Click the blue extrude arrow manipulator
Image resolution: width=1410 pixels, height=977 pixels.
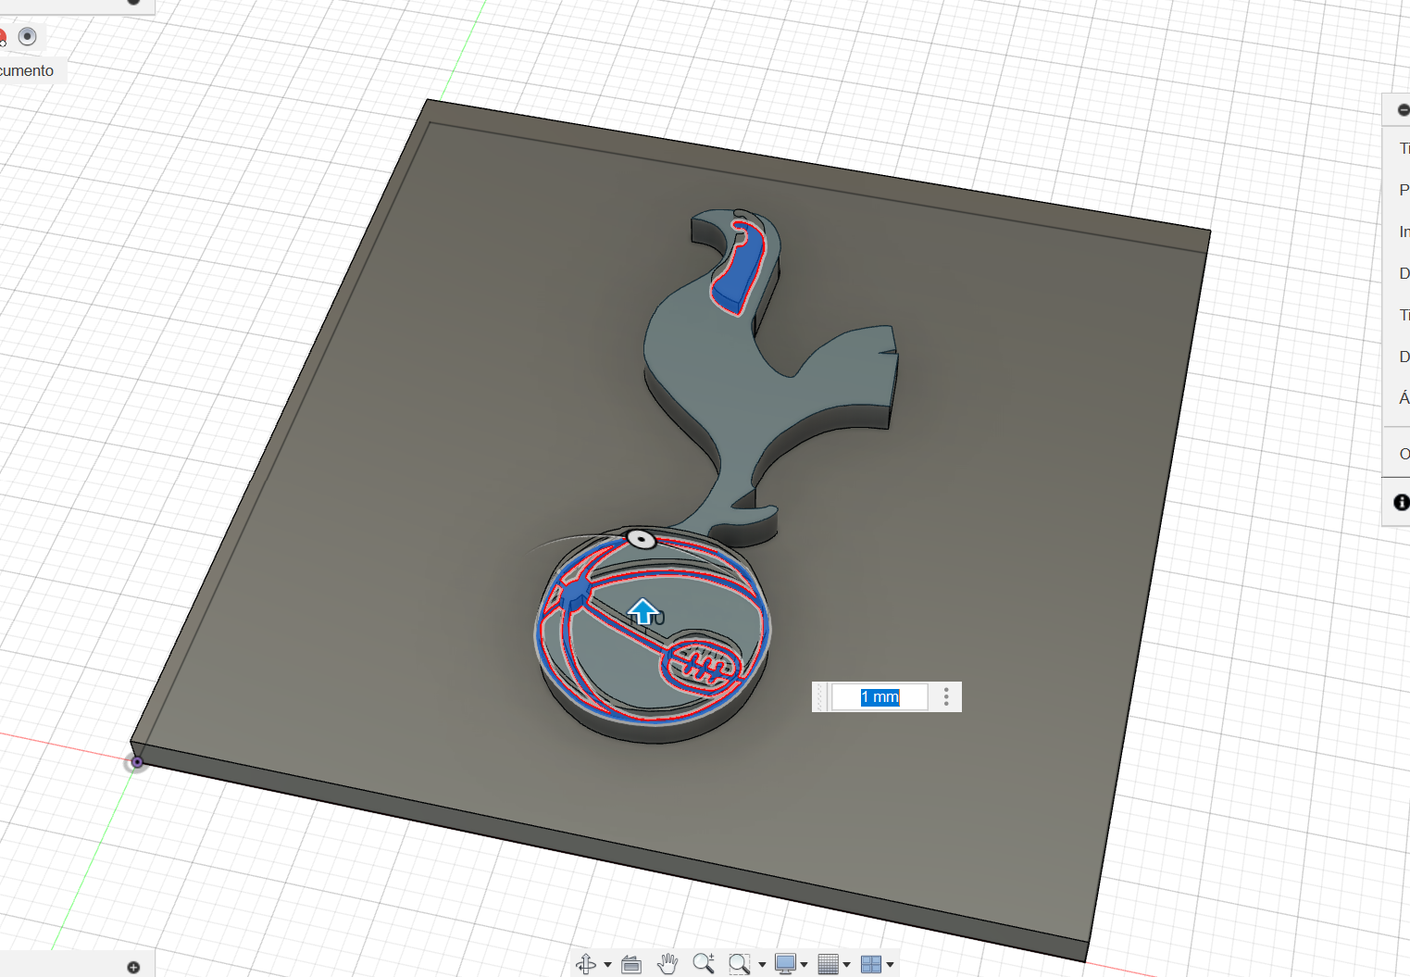click(643, 611)
